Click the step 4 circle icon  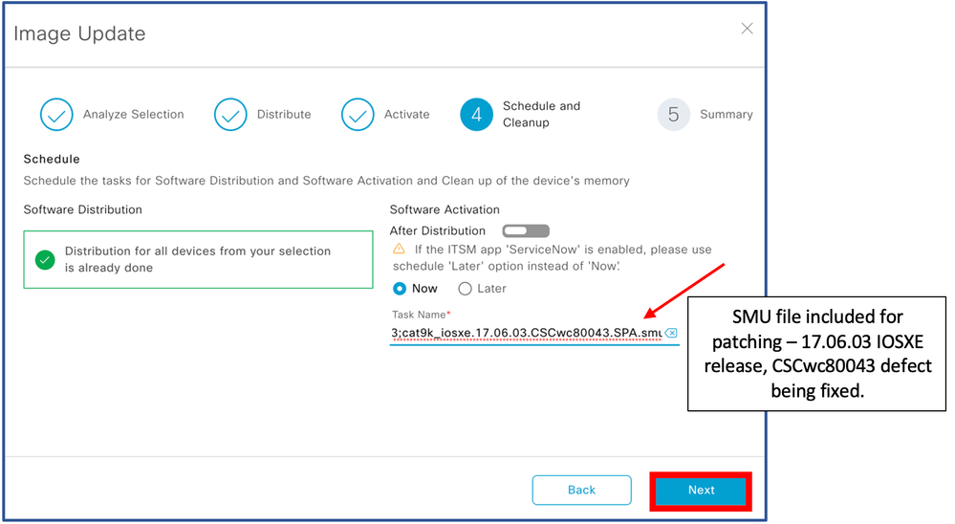476,115
